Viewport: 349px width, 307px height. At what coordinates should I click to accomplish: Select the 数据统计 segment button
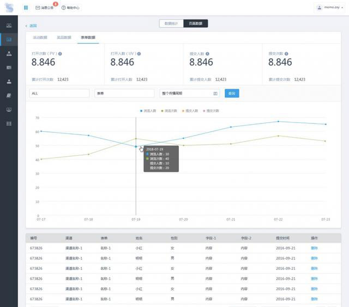click(x=171, y=23)
